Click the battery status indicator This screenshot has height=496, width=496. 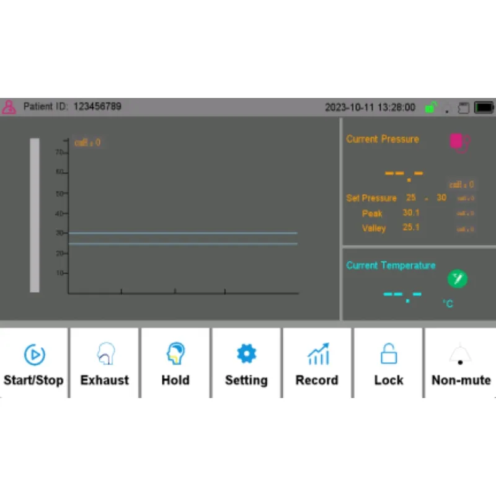pos(484,107)
